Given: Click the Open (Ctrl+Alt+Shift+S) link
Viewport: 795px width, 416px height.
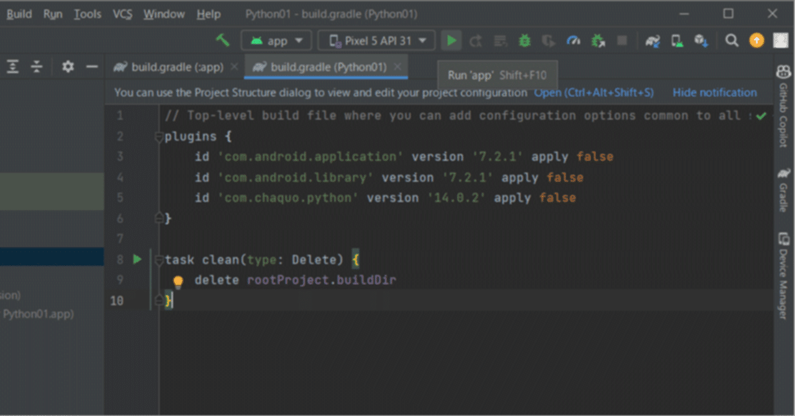Looking at the screenshot, I should pyautogui.click(x=593, y=92).
